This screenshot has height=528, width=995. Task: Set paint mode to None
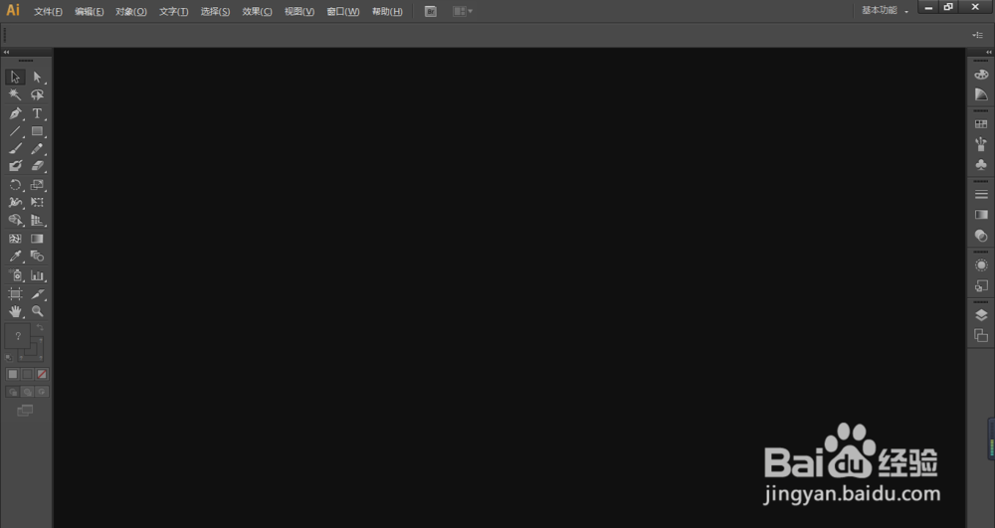point(42,374)
